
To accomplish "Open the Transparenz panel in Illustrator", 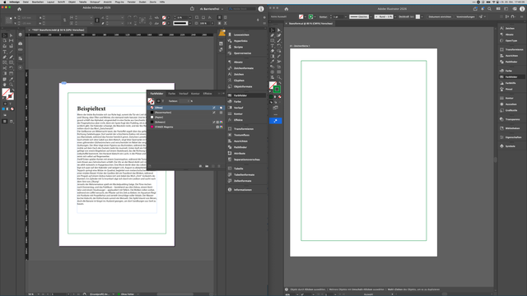I will pos(512,119).
